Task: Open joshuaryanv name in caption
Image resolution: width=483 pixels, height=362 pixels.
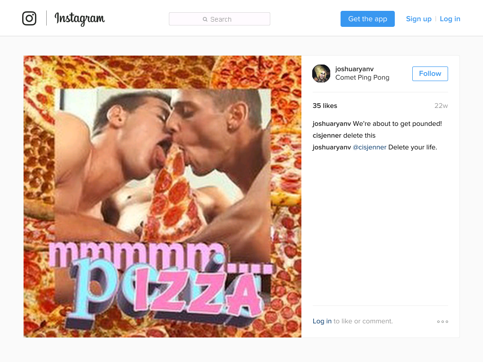Action: click(332, 123)
